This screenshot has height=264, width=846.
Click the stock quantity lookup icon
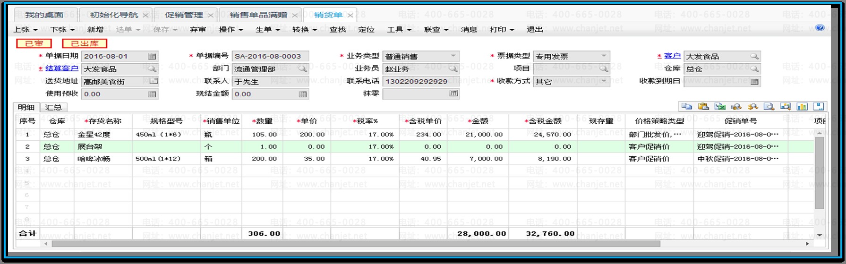click(736, 106)
